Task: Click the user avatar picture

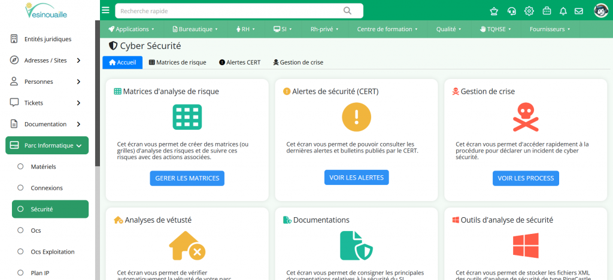Action: point(600,10)
